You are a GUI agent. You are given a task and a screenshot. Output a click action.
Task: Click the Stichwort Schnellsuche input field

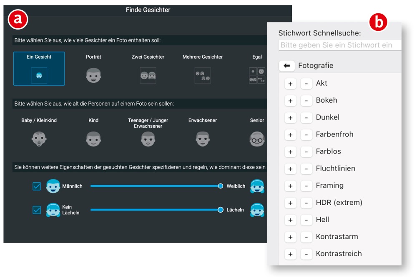pos(339,45)
